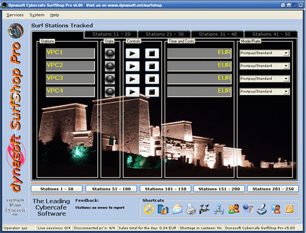Open the wine glasses canteen shortcut
The height and width of the screenshot is (233, 306).
pos(204,209)
